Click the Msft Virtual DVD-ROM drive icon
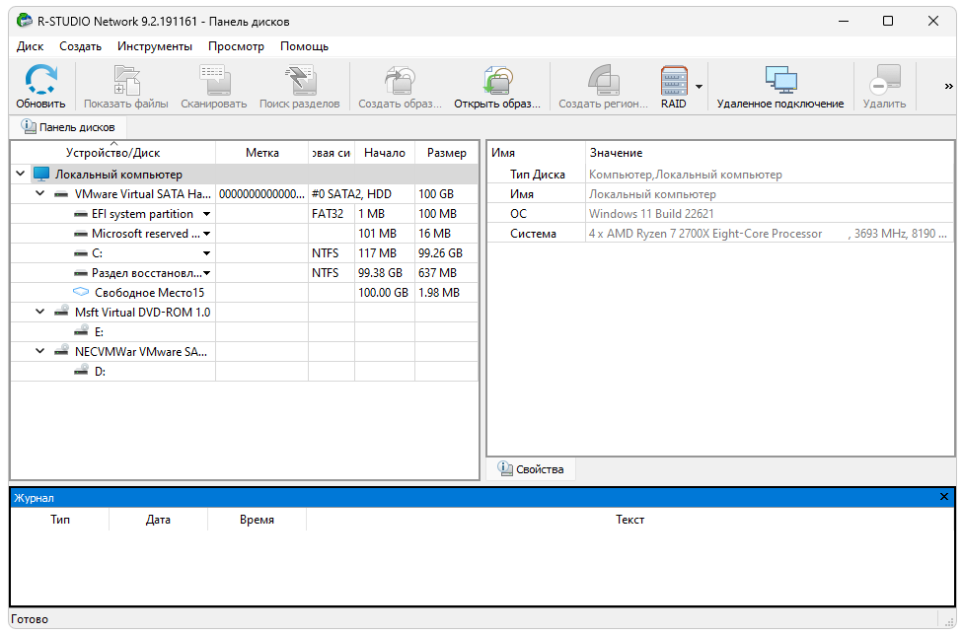962x635 pixels. 61,312
